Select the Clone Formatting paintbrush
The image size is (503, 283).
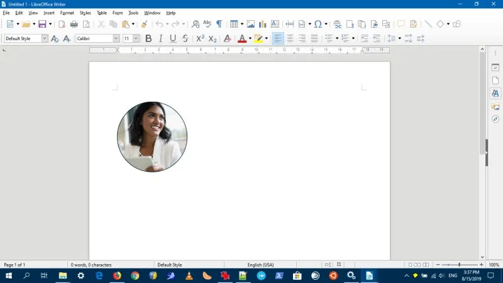pos(144,25)
